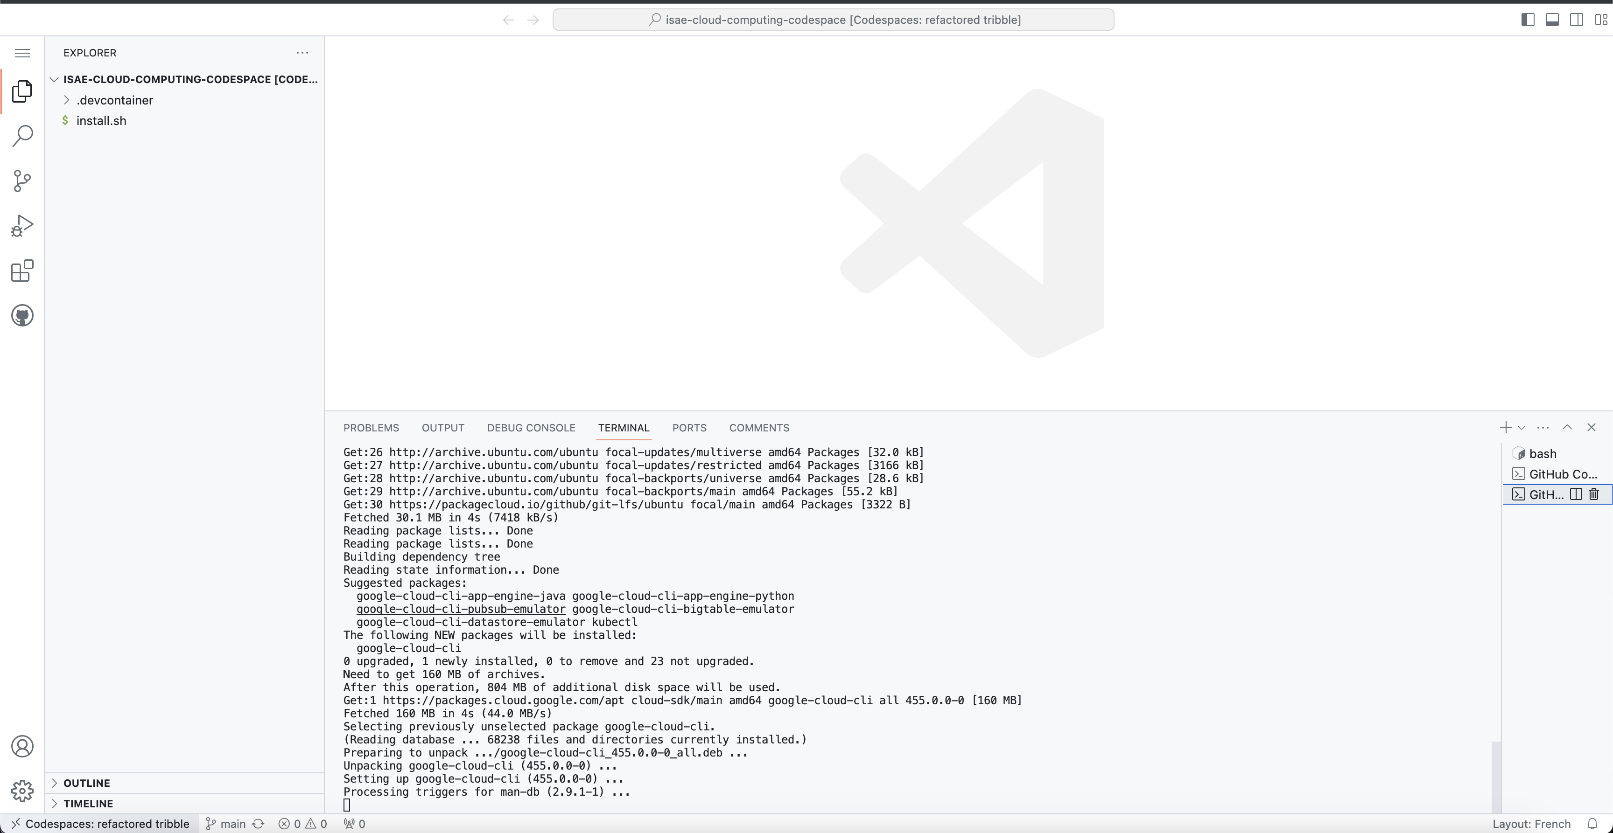This screenshot has height=833, width=1613.
Task: Open the Accounts menu
Action: [22, 746]
